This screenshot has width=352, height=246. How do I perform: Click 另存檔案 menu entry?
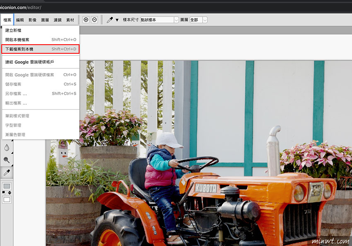pos(41,94)
